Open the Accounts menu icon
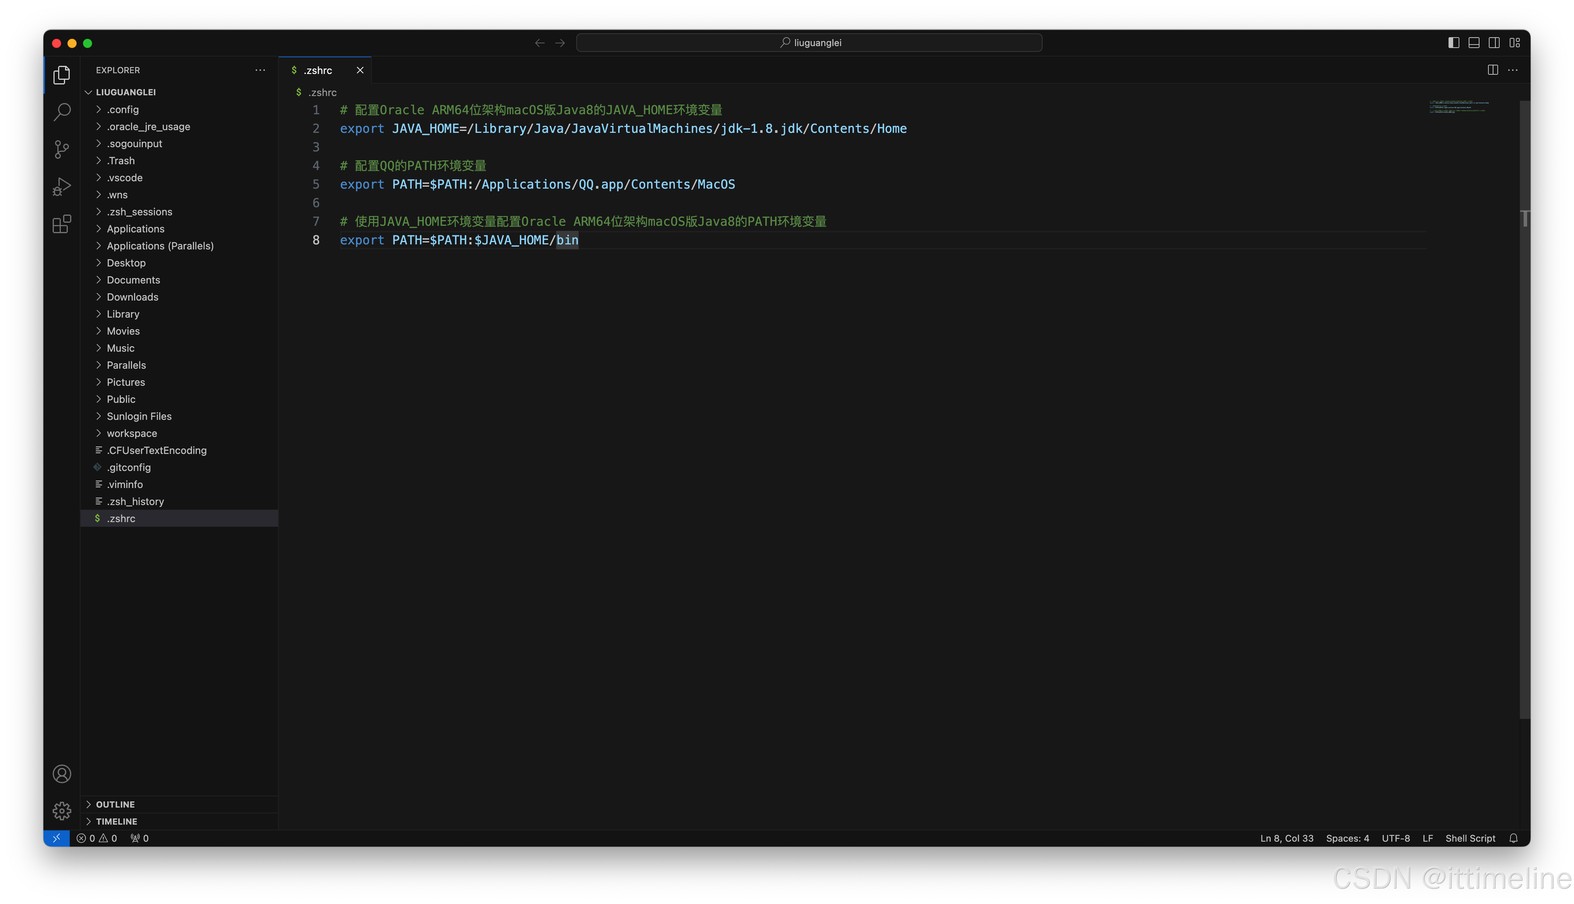Viewport: 1574px width, 904px height. coord(62,773)
